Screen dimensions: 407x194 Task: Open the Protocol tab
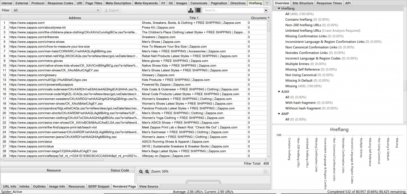click(x=38, y=3)
